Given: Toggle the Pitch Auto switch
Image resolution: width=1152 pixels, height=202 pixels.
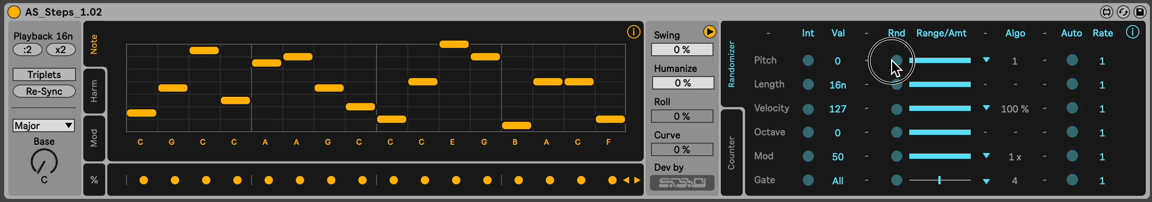Looking at the screenshot, I should click(1072, 60).
